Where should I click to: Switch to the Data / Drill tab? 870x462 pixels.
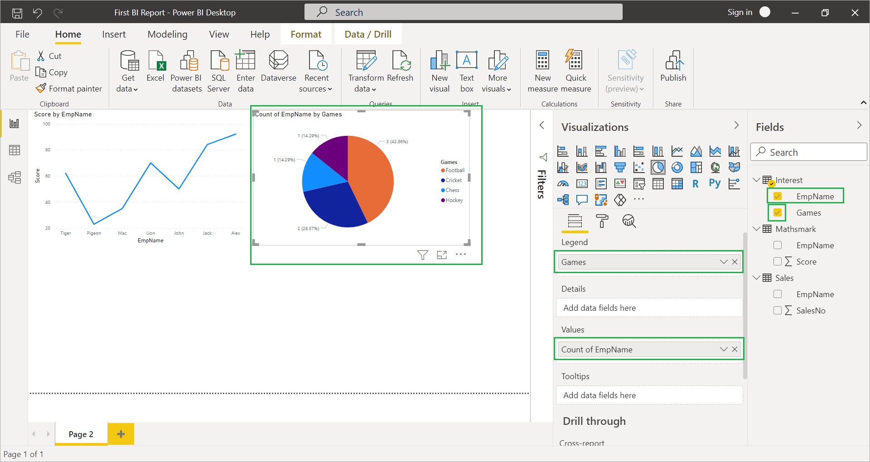[x=367, y=34]
